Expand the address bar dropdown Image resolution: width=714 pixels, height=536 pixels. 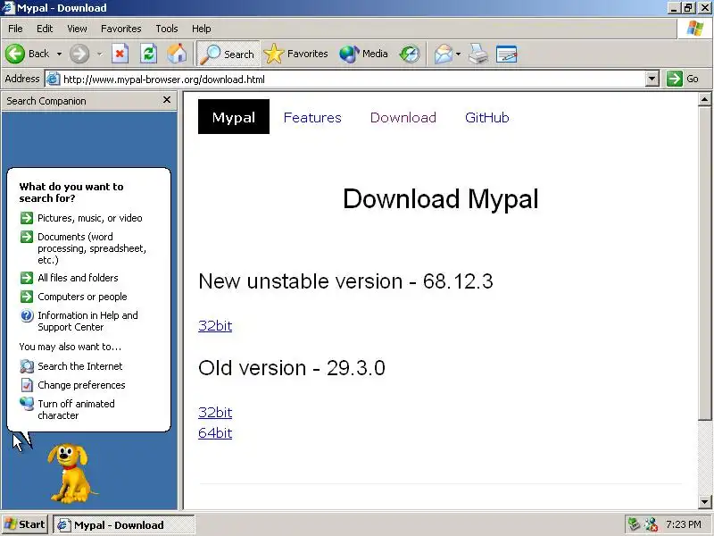[x=652, y=79]
